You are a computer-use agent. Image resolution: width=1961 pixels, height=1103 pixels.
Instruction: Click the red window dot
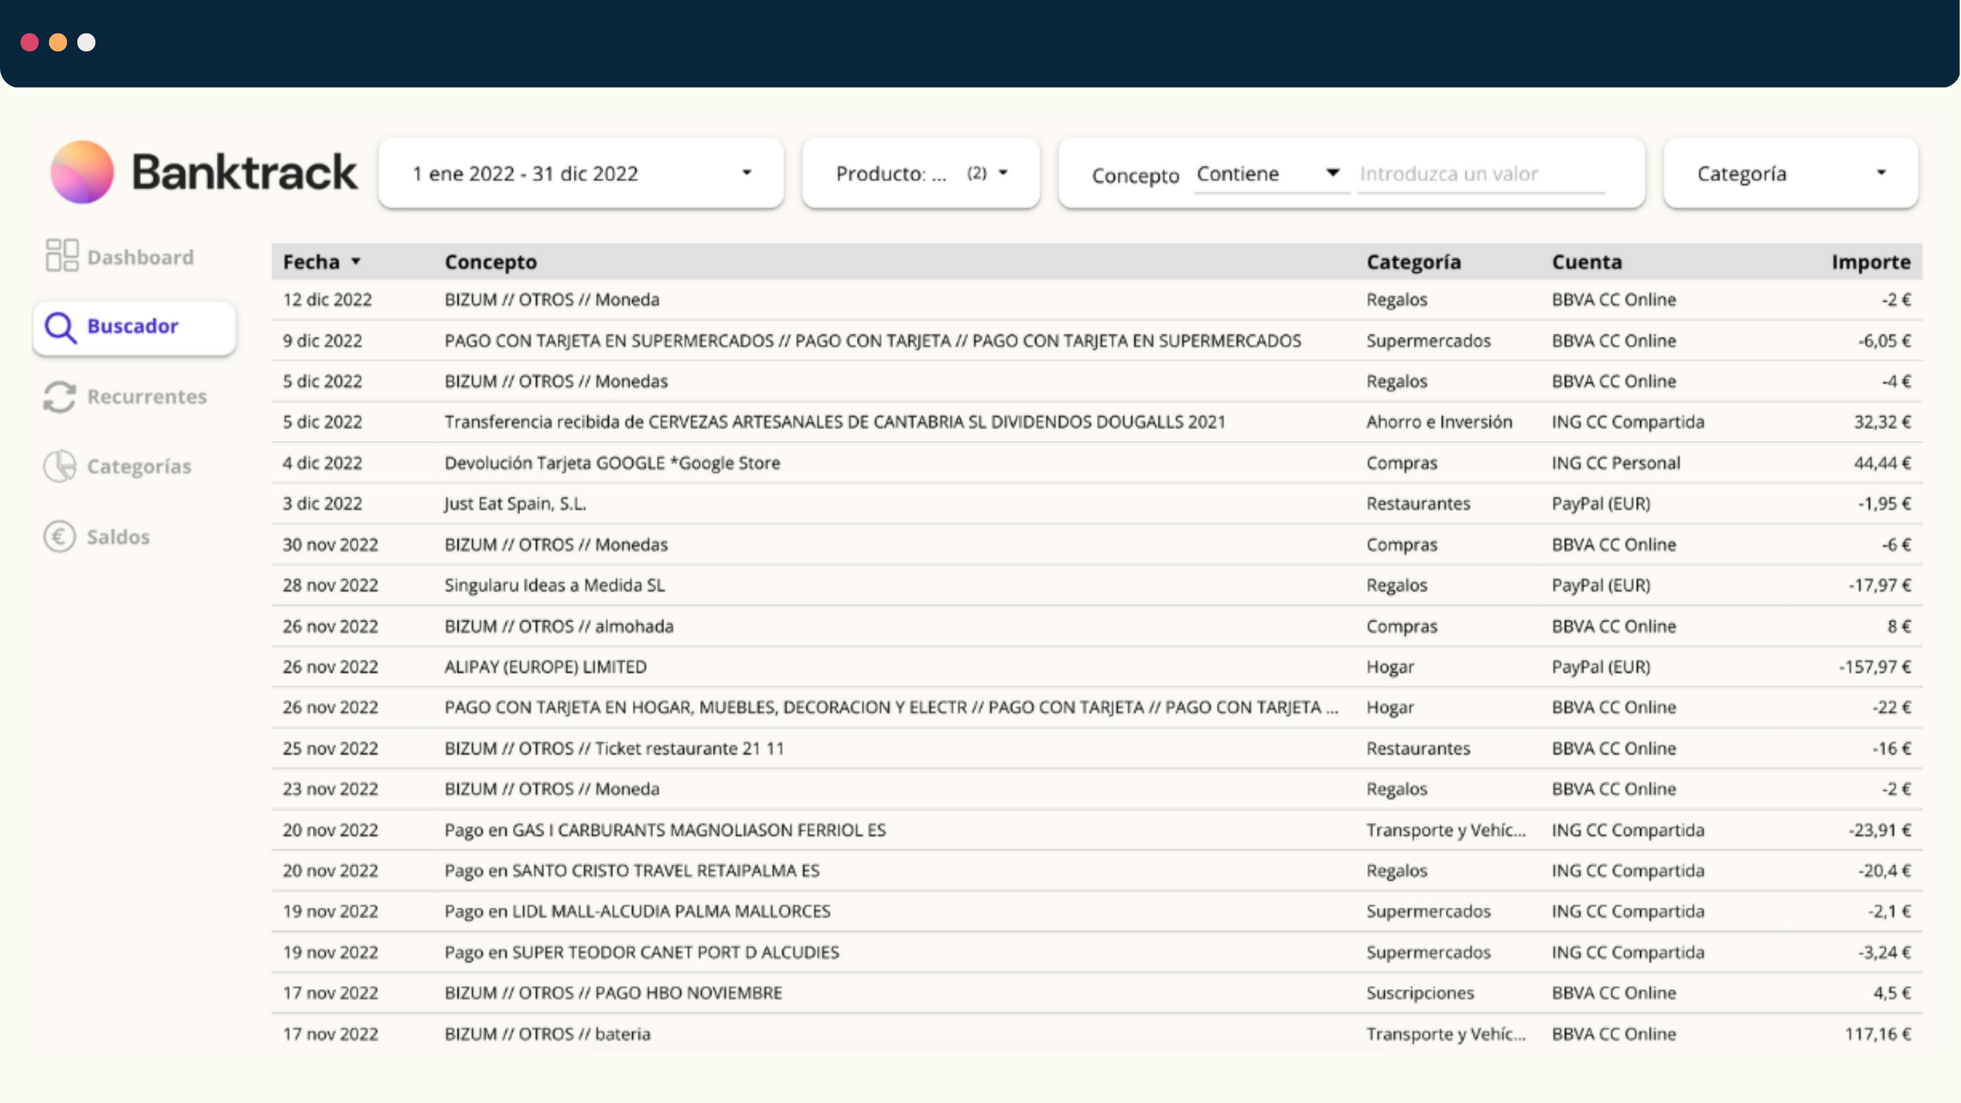(x=30, y=42)
